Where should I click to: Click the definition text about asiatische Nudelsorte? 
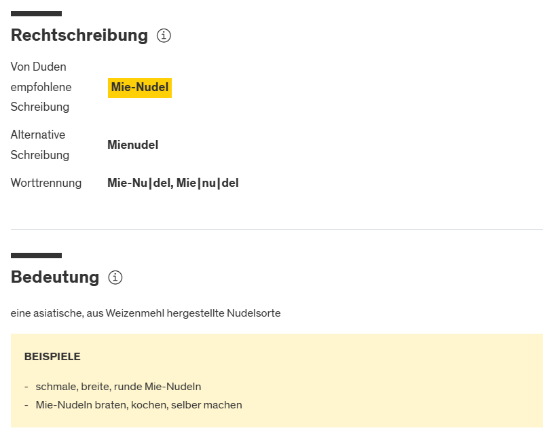(145, 313)
